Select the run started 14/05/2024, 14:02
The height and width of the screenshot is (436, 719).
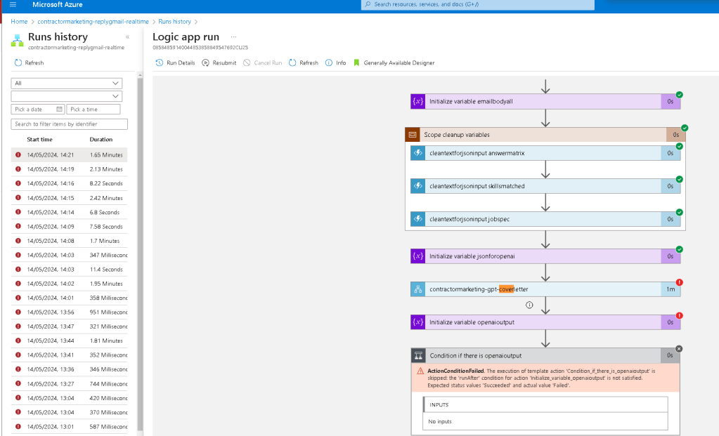click(x=70, y=284)
